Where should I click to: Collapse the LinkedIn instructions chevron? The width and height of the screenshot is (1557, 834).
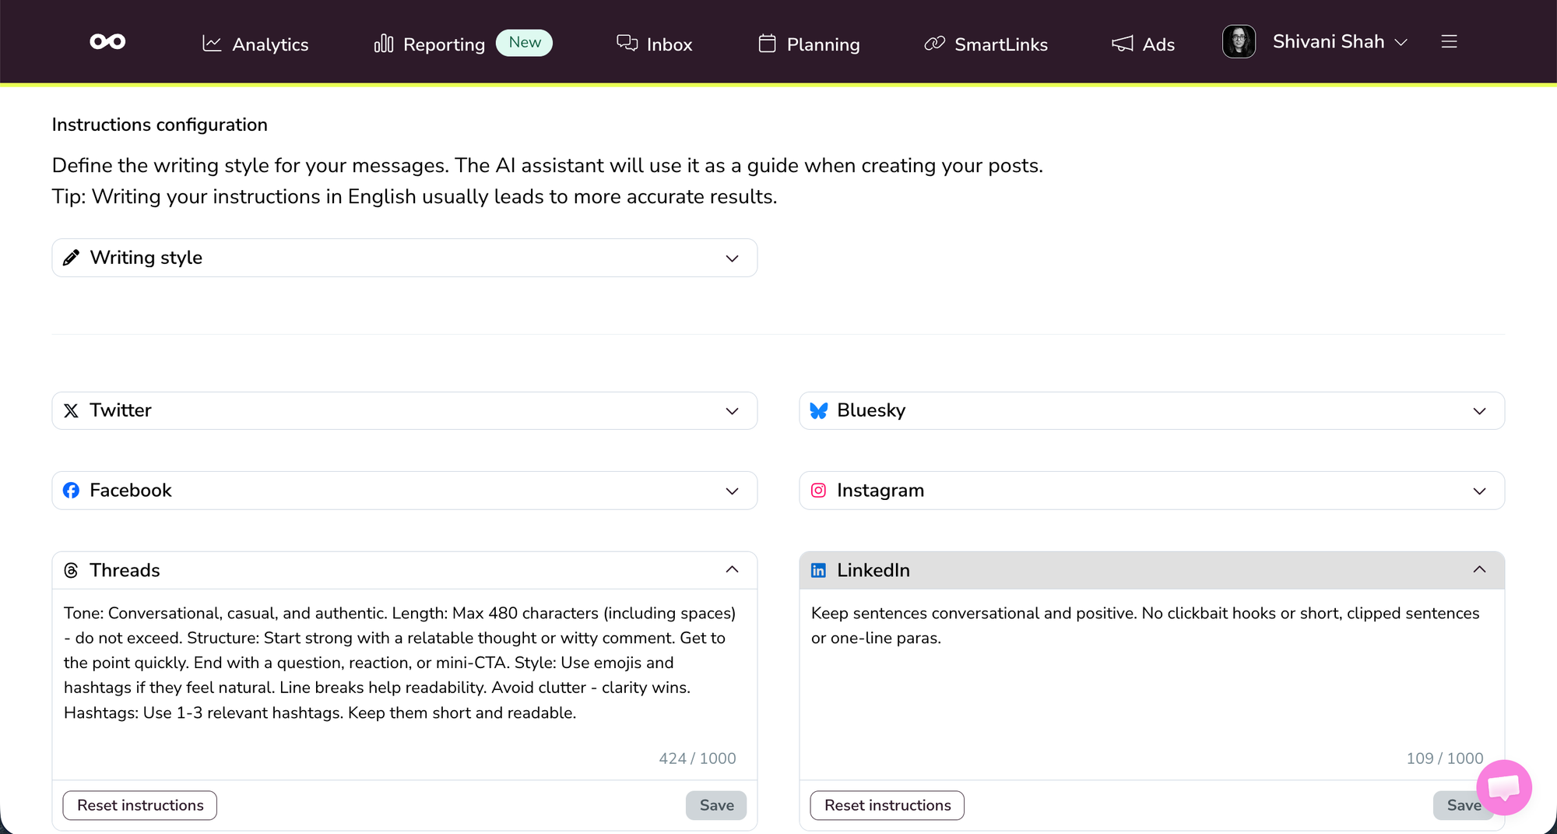click(x=1479, y=570)
